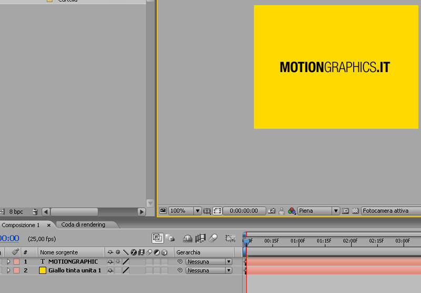Click the parent pick whip of layer 2
Viewport: 421px width, 293px height.
tap(180, 270)
